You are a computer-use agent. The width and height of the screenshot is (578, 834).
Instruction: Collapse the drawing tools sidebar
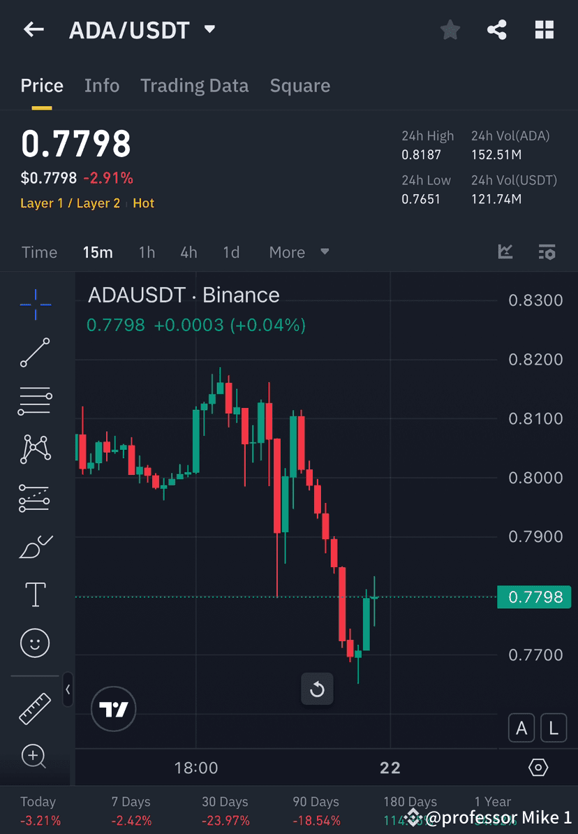point(68,690)
